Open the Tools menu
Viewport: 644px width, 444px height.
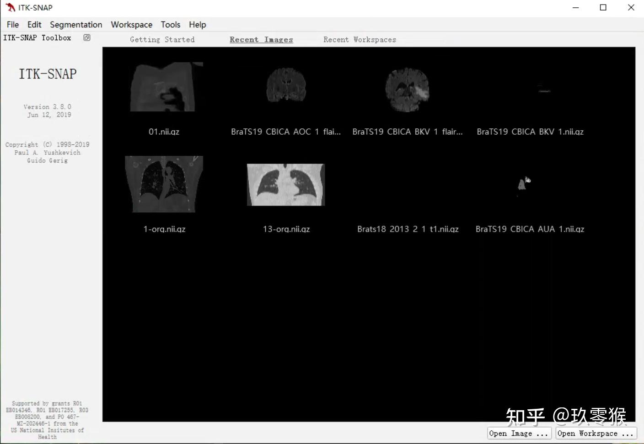tap(171, 25)
